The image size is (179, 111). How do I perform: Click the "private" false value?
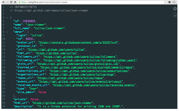[x=34, y=99]
